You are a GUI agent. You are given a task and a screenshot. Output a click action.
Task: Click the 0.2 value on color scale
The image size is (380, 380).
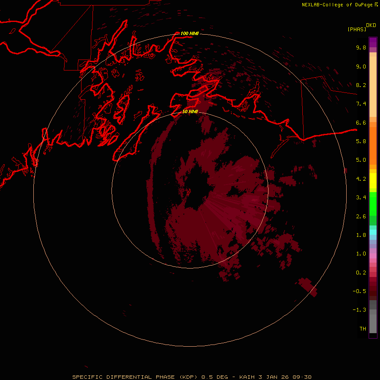click(x=361, y=273)
